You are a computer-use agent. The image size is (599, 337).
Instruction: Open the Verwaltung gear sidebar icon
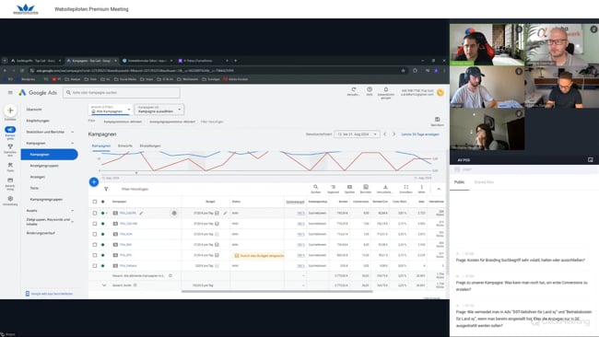pos(10,199)
